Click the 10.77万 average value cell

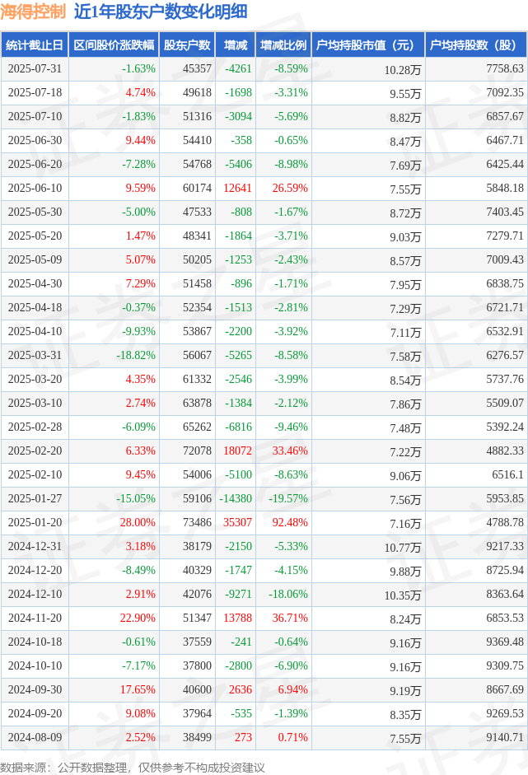(x=403, y=548)
